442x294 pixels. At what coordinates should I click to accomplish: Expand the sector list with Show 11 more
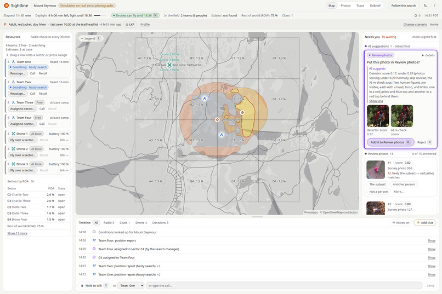(x=17, y=233)
